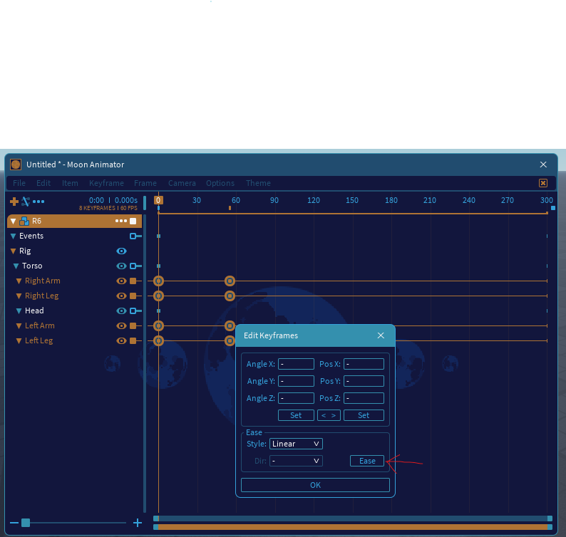This screenshot has height=537, width=566.
Task: Click the frame 0 playhead marker
Action: coord(158,200)
